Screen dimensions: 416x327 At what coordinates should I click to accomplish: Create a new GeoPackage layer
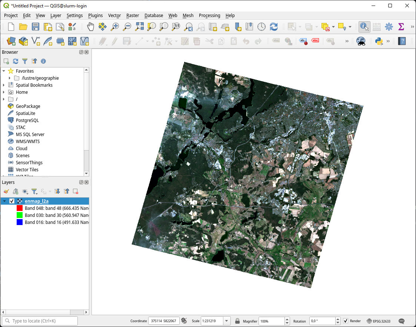tap(23, 41)
